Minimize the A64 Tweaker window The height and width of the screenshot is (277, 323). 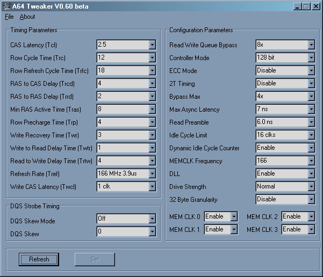(x=297, y=6)
